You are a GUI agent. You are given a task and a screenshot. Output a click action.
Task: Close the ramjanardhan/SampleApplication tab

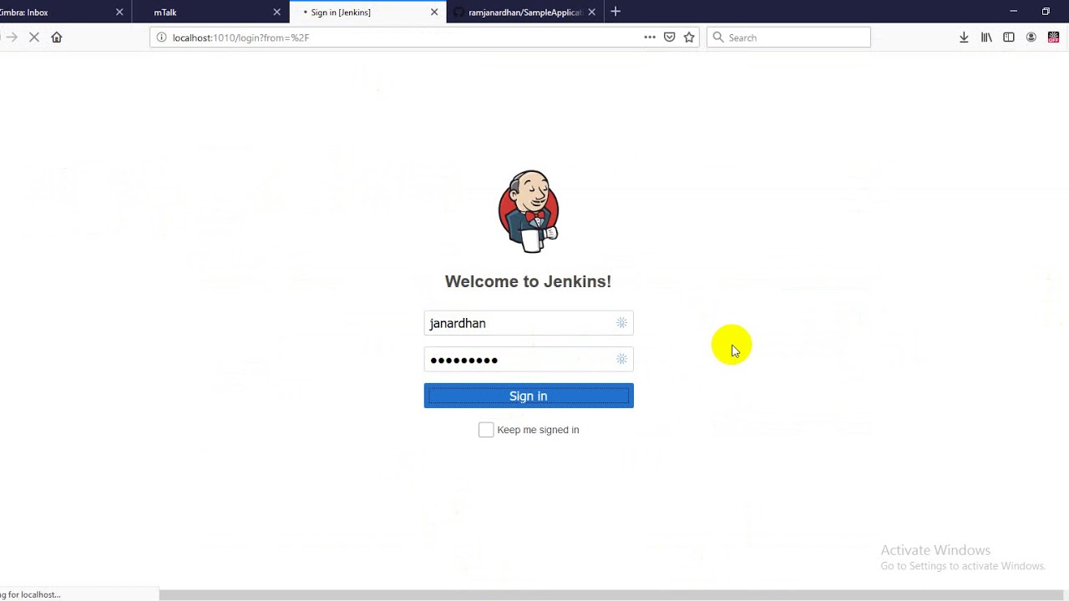point(591,12)
